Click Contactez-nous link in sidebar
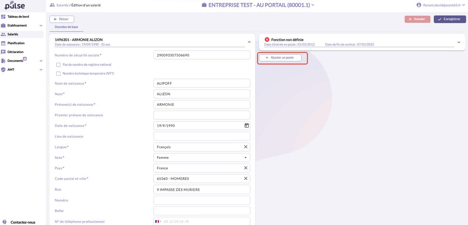This screenshot has width=468, height=225. pyautogui.click(x=23, y=222)
